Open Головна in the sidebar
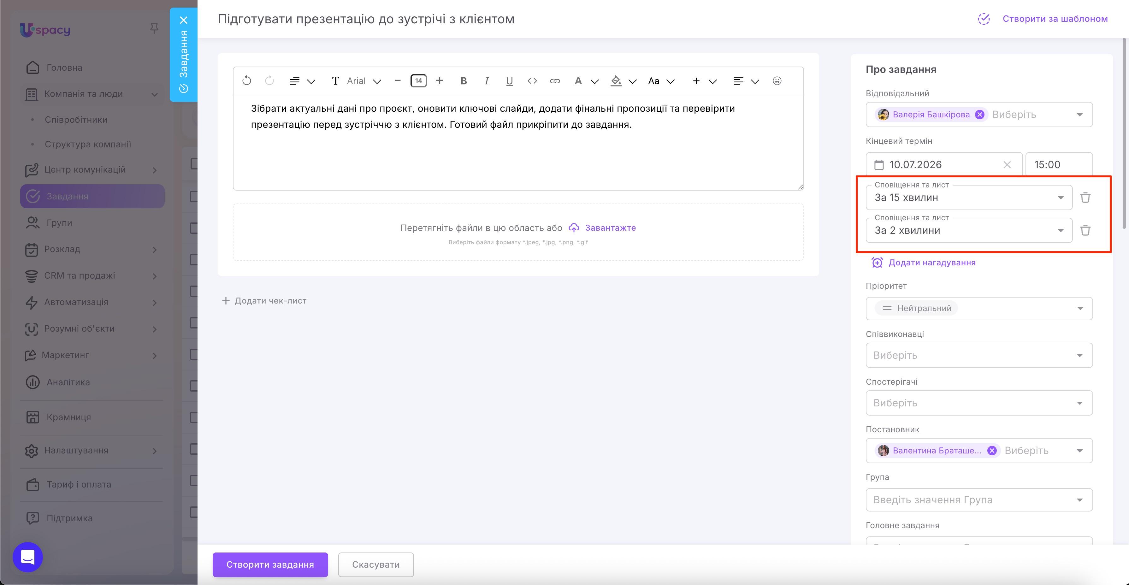 tap(92, 68)
